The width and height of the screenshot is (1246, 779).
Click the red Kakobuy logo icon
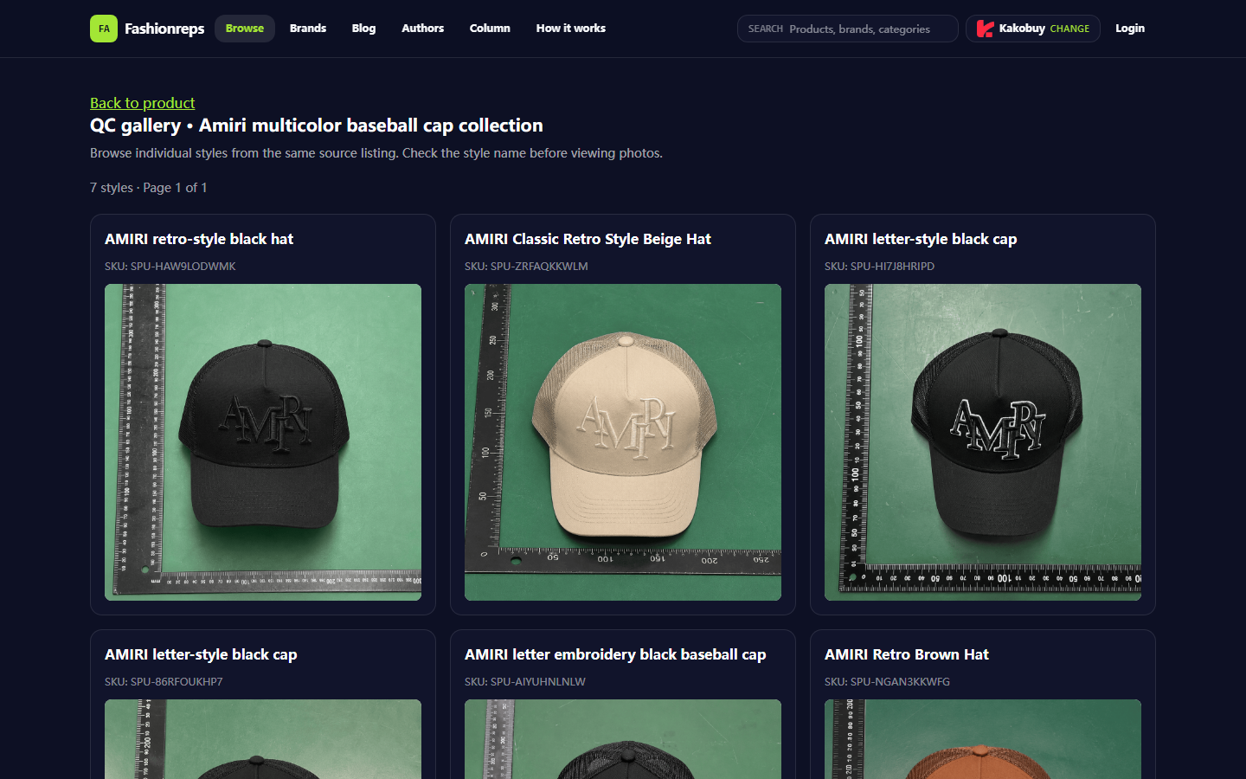pyautogui.click(x=985, y=29)
